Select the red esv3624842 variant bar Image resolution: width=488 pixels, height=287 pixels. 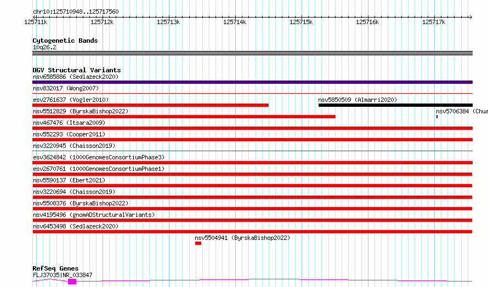[252, 163]
